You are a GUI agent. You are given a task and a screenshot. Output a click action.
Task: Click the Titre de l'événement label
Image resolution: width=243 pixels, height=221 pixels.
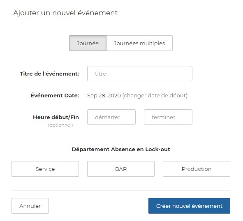tap(49, 74)
